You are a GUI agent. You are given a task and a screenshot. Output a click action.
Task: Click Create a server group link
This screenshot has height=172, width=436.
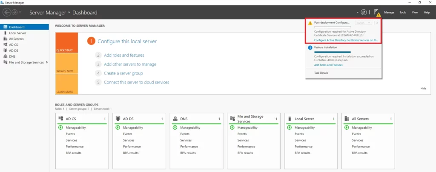click(123, 73)
